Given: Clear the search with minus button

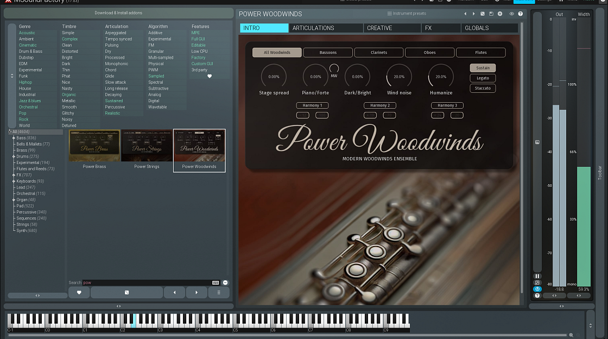Looking at the screenshot, I should (225, 282).
